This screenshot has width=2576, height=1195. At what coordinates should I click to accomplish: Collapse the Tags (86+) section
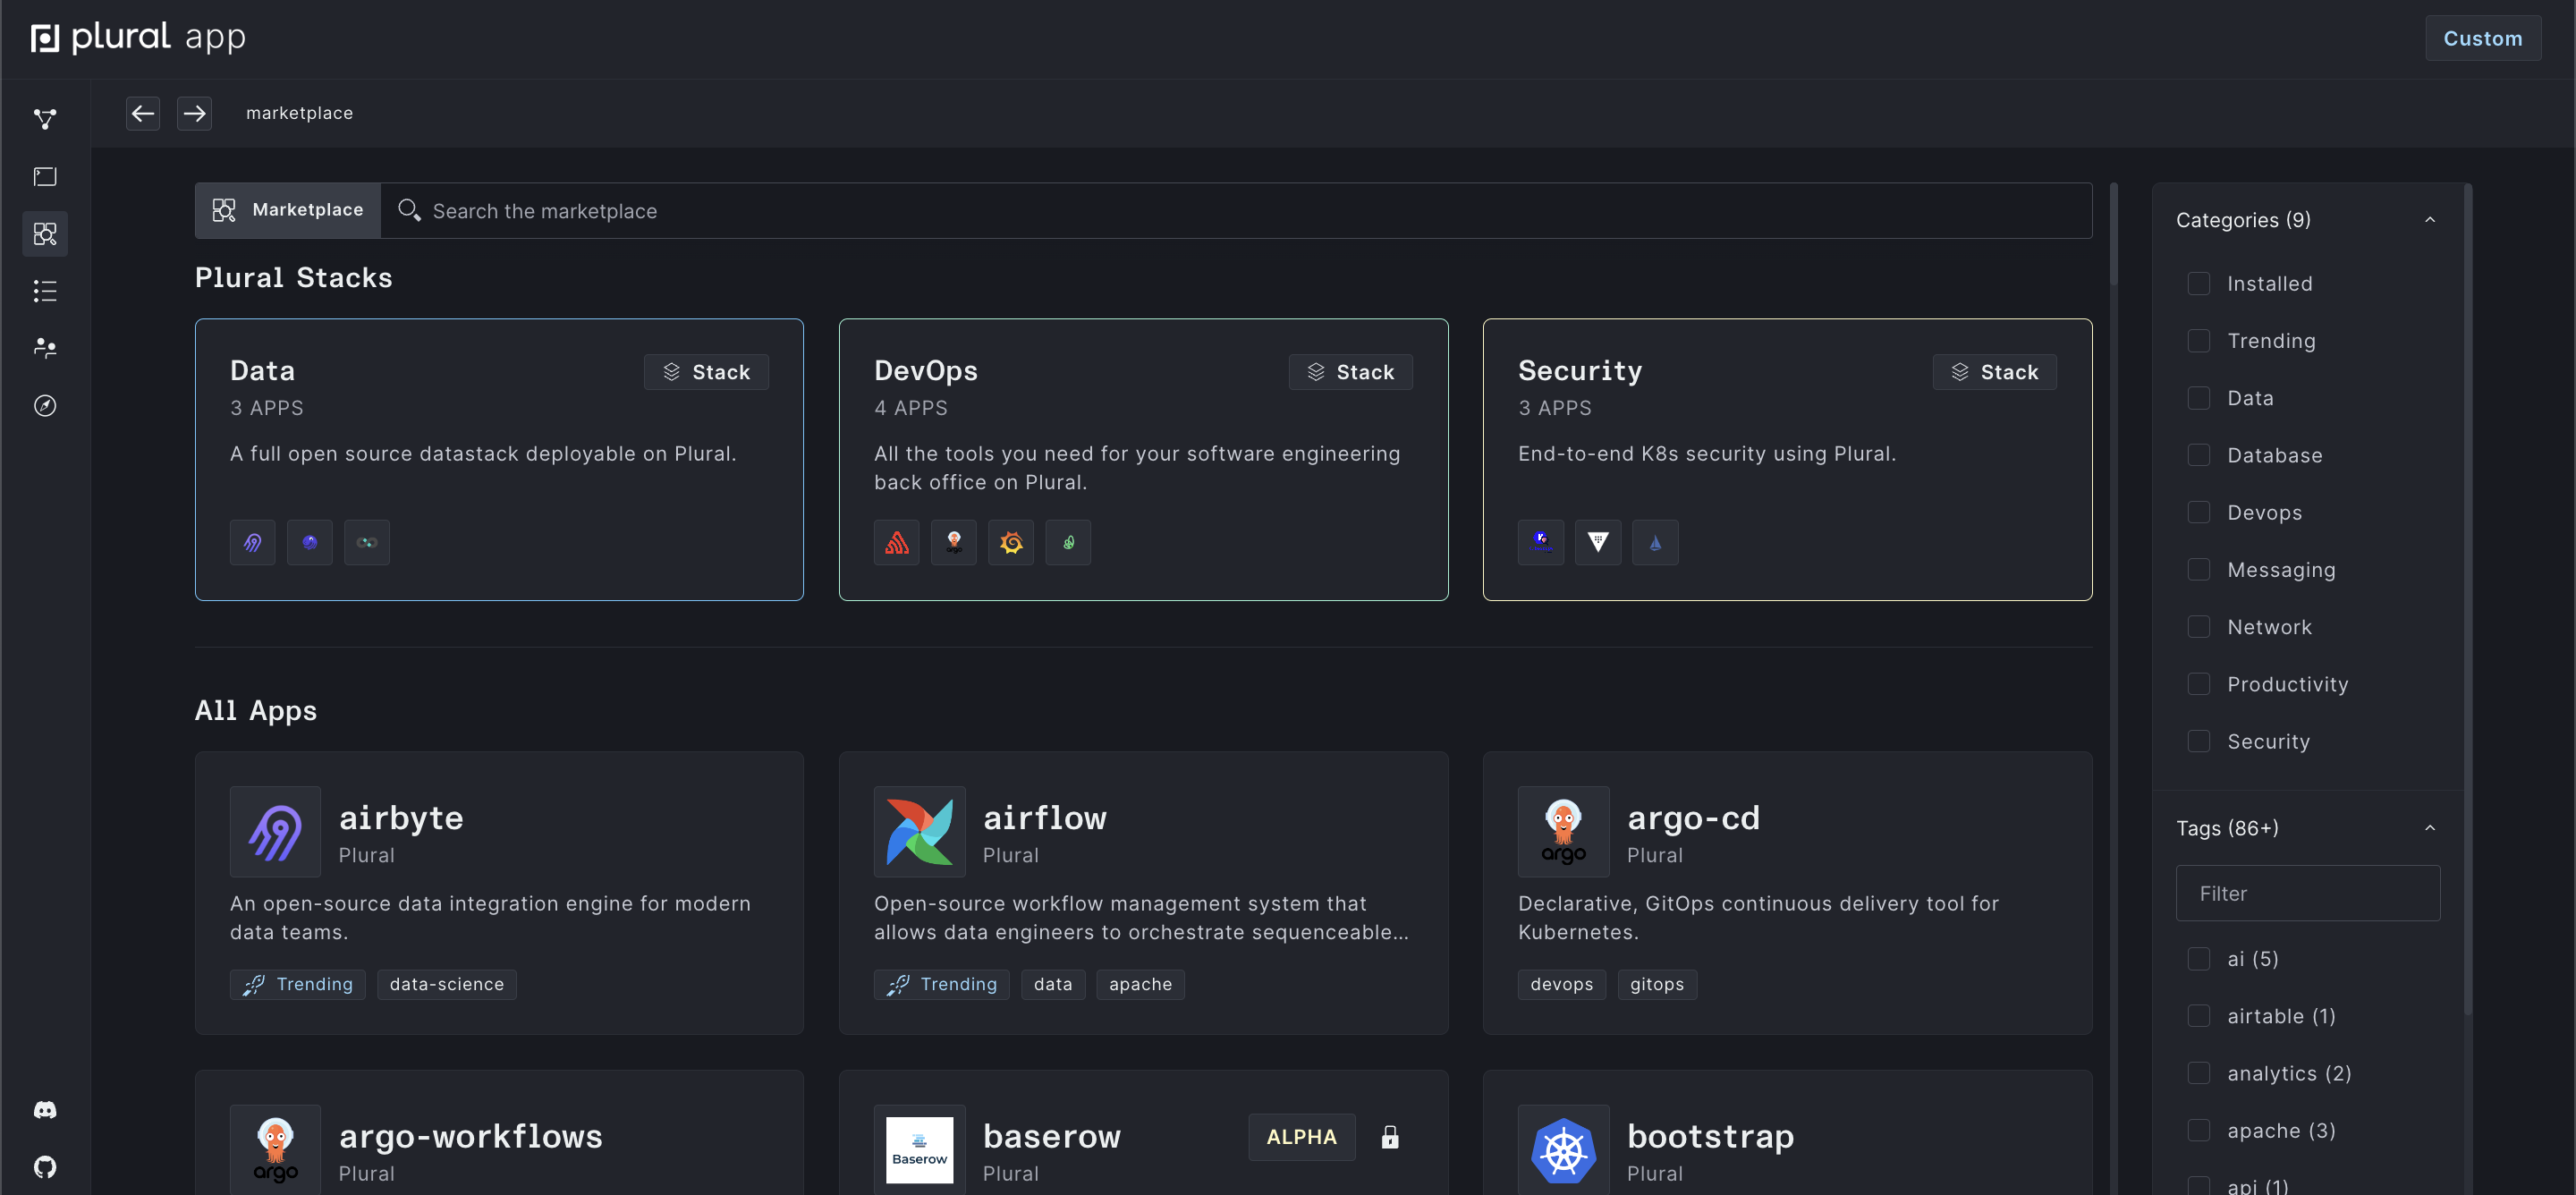pos(2430,828)
